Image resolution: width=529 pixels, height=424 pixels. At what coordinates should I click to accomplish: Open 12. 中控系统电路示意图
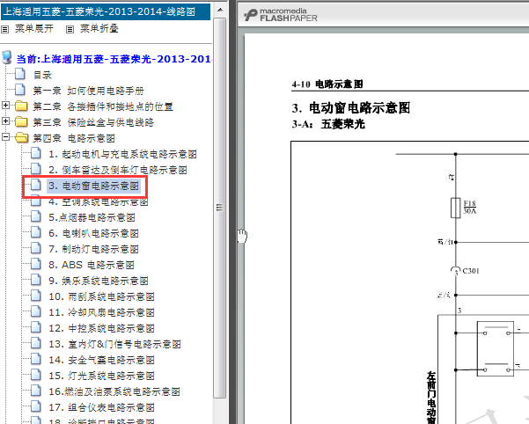101,328
